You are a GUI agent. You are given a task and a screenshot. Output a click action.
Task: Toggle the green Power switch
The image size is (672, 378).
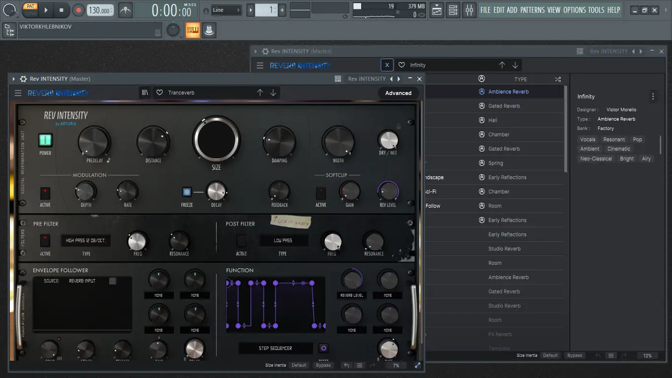pos(45,140)
